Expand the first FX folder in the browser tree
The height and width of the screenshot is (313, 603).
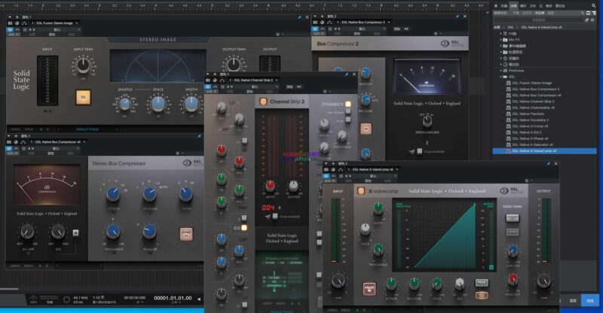point(501,33)
